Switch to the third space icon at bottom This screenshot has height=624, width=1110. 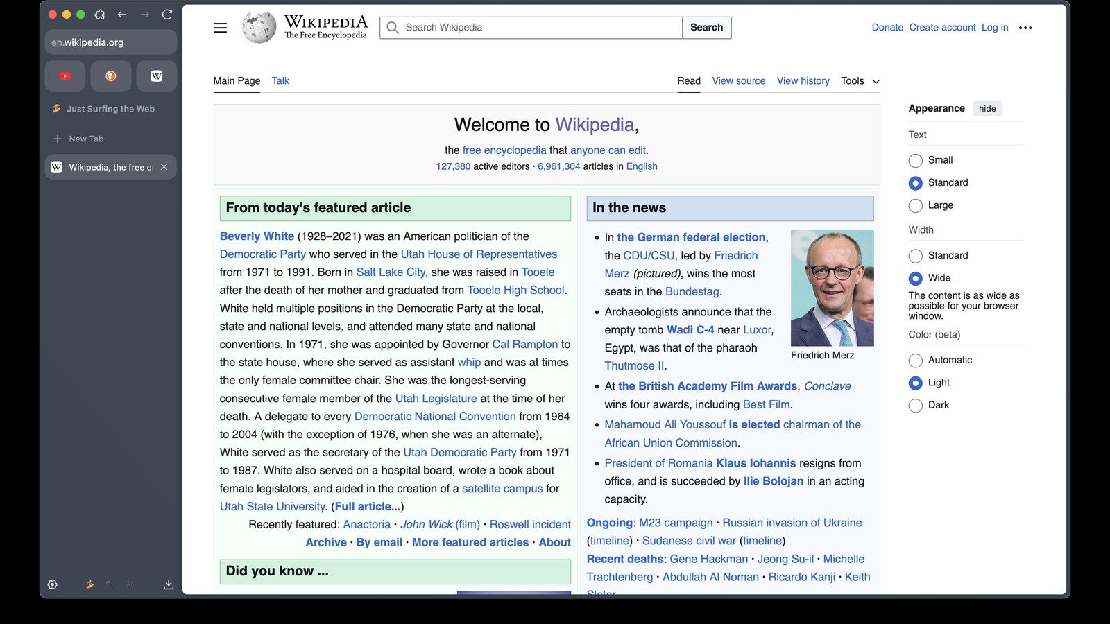pyautogui.click(x=130, y=584)
